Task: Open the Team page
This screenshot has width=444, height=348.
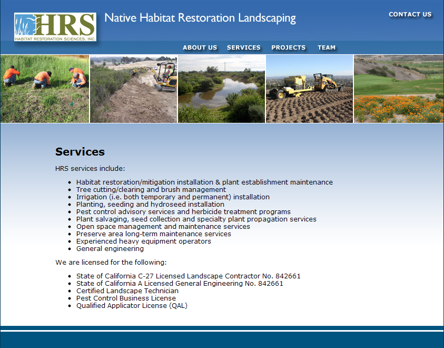Action: click(x=326, y=47)
